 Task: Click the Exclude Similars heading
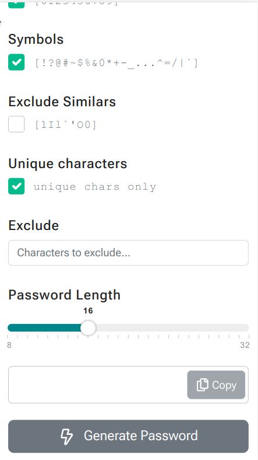62,102
